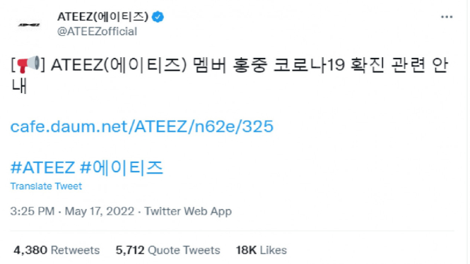
Task: Open the #ATEEZ hashtag
Action: (x=42, y=167)
